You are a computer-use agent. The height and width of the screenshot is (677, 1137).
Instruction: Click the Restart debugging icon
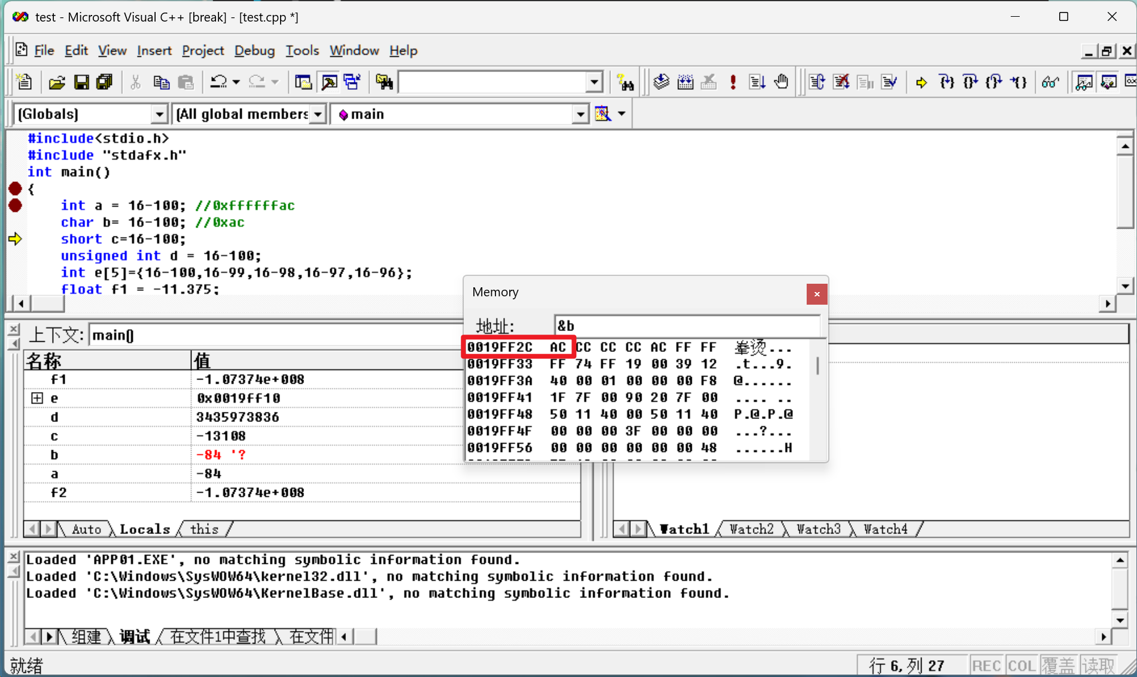(x=817, y=82)
